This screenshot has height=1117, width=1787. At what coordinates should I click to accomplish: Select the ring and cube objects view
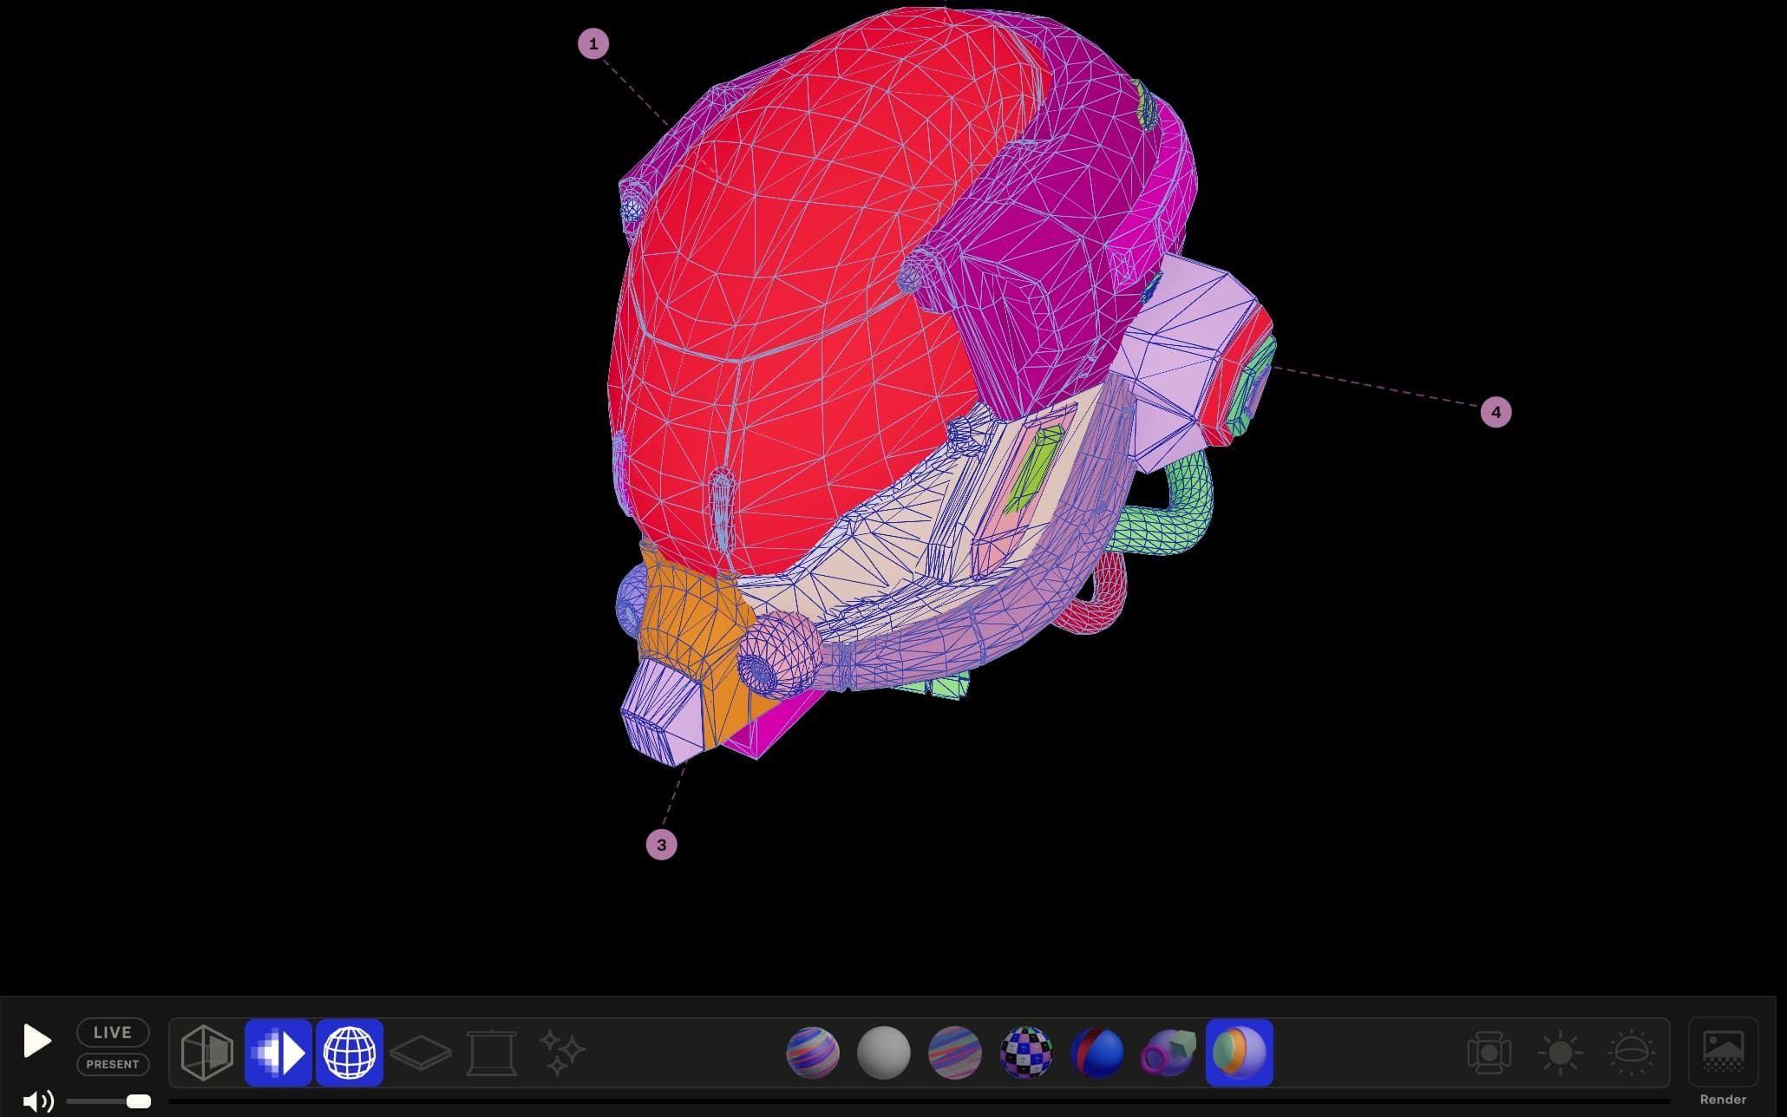(1168, 1053)
